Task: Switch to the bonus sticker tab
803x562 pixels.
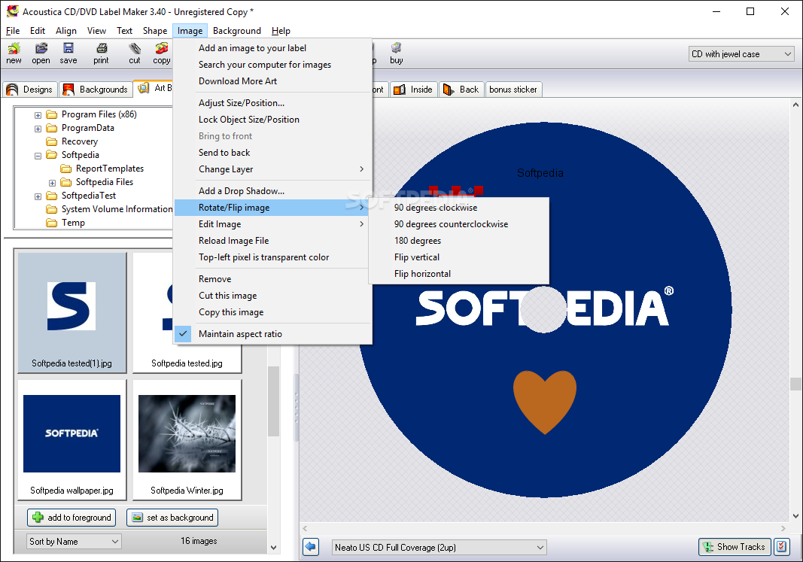Action: tap(513, 90)
